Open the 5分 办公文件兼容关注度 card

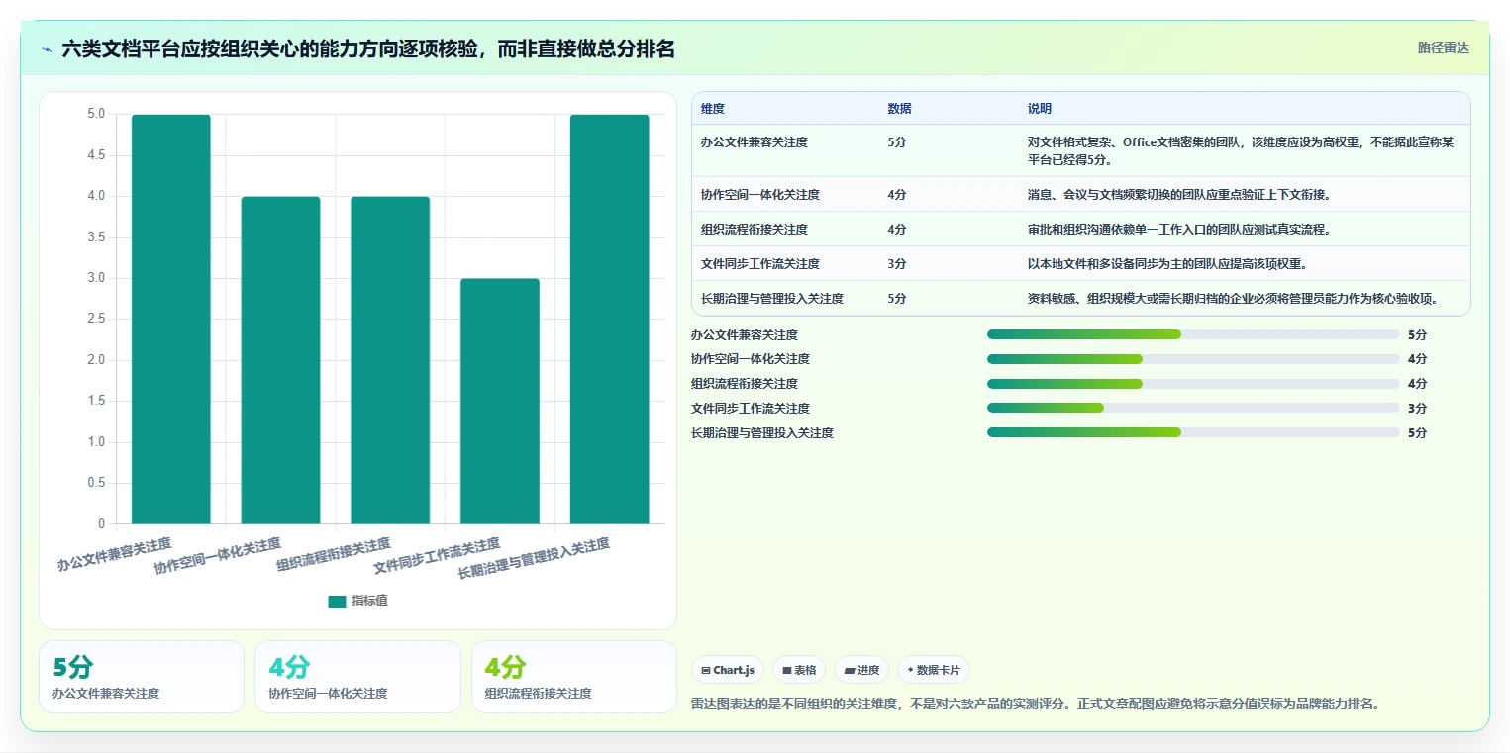[x=142, y=677]
